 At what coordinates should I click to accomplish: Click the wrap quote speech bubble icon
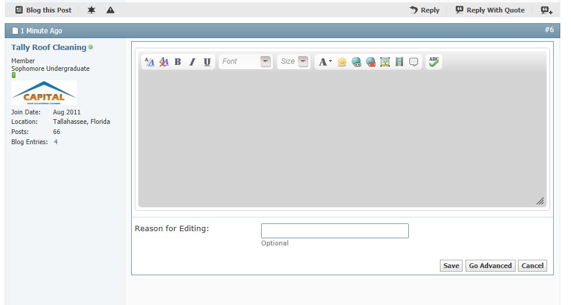pos(414,62)
